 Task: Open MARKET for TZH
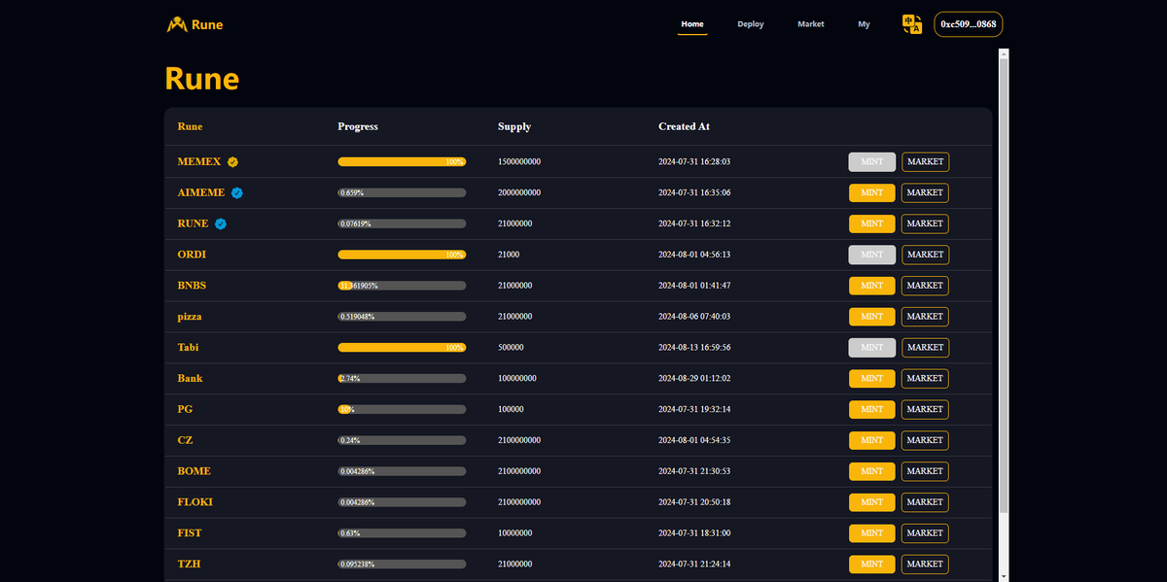[925, 564]
